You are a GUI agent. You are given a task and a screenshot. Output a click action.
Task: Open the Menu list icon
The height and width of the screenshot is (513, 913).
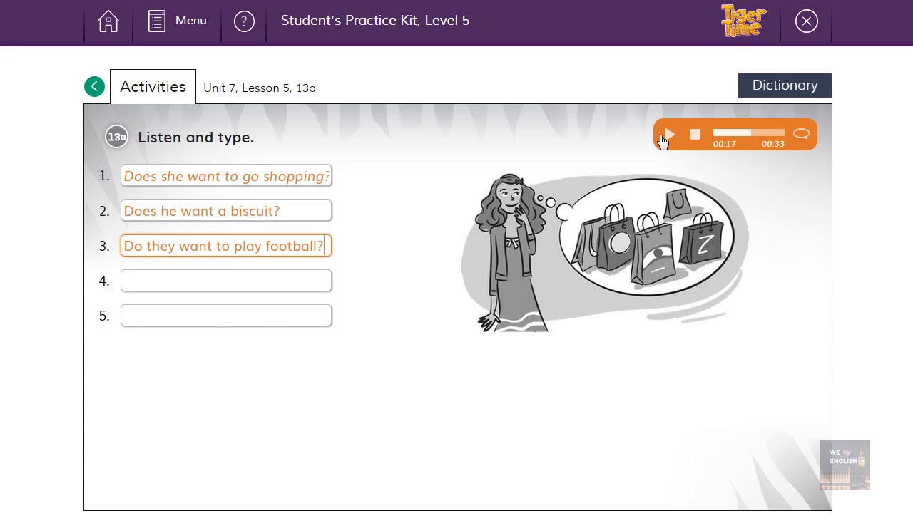tap(157, 21)
